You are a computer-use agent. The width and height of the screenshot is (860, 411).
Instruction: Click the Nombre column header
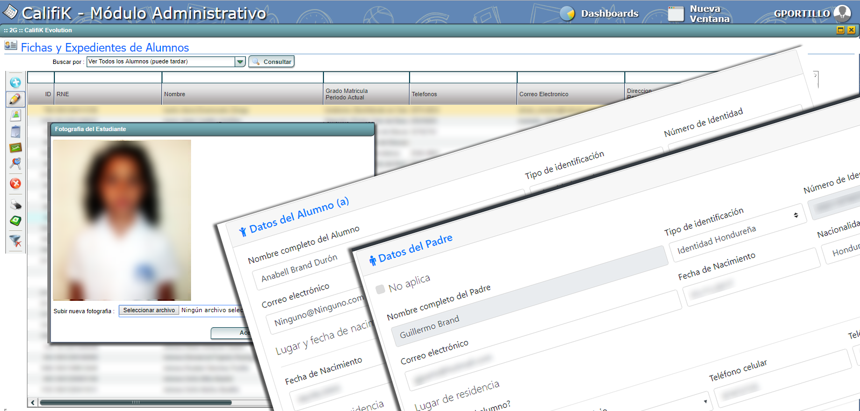click(242, 94)
